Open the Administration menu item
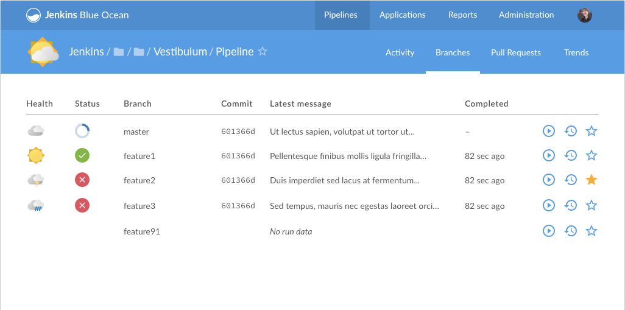This screenshot has width=625, height=310. tap(526, 15)
